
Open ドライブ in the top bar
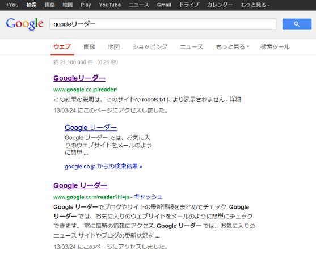(189, 5)
